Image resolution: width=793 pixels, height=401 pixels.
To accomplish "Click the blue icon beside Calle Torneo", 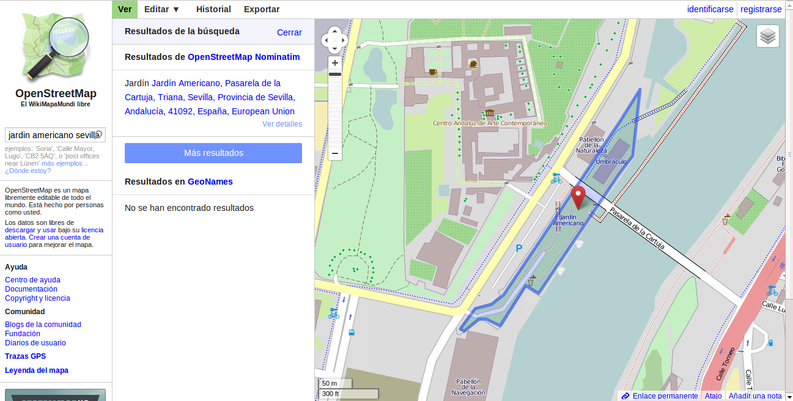I will click(x=770, y=343).
